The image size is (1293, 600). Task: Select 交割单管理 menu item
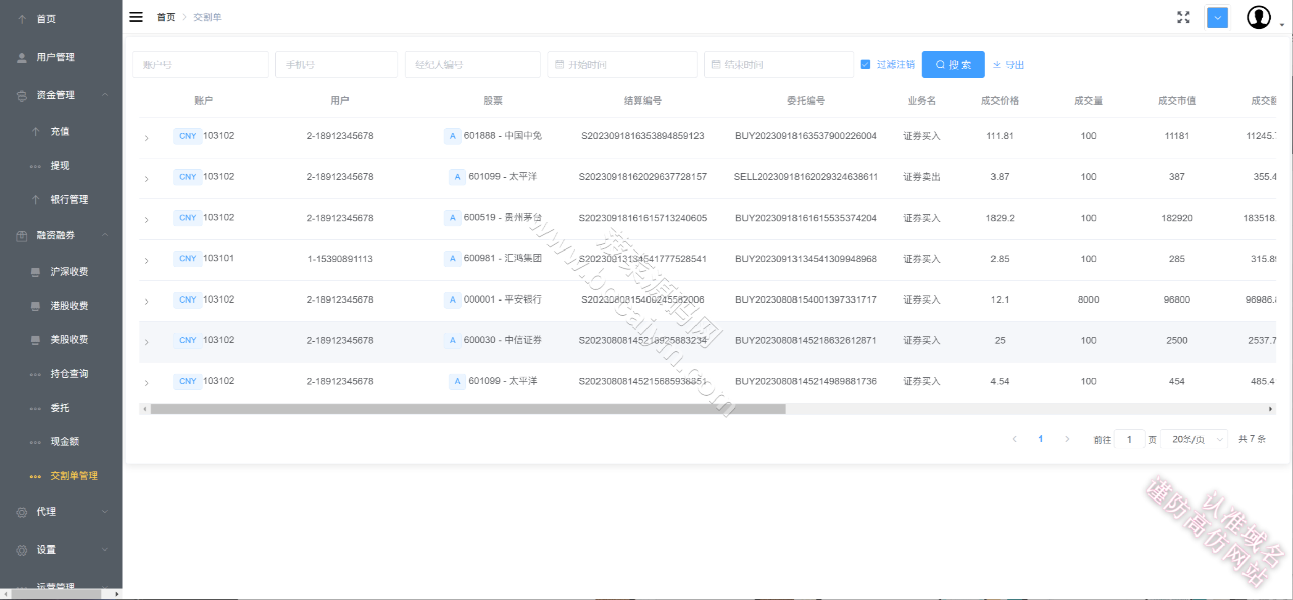(74, 475)
